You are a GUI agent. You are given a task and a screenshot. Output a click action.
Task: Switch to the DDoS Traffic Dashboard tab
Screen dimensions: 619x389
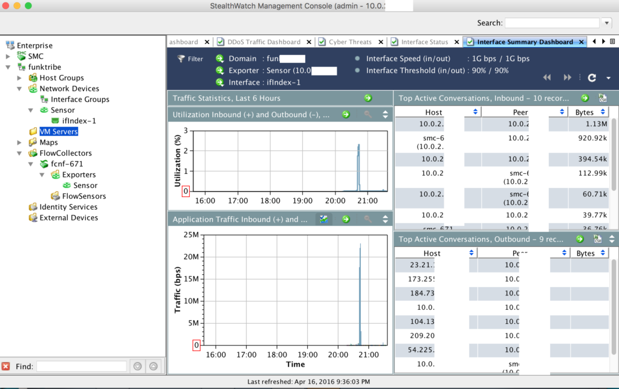[264, 42]
